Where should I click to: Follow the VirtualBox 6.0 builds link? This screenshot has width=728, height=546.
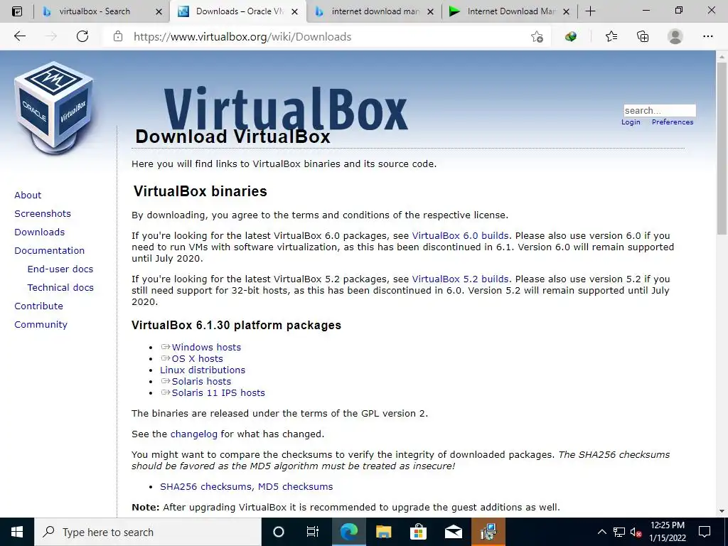coord(460,236)
